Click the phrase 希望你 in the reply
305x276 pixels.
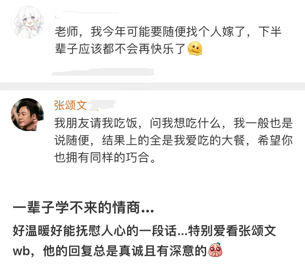click(275, 140)
